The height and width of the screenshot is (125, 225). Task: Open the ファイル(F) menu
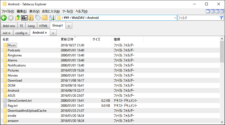tap(8, 11)
